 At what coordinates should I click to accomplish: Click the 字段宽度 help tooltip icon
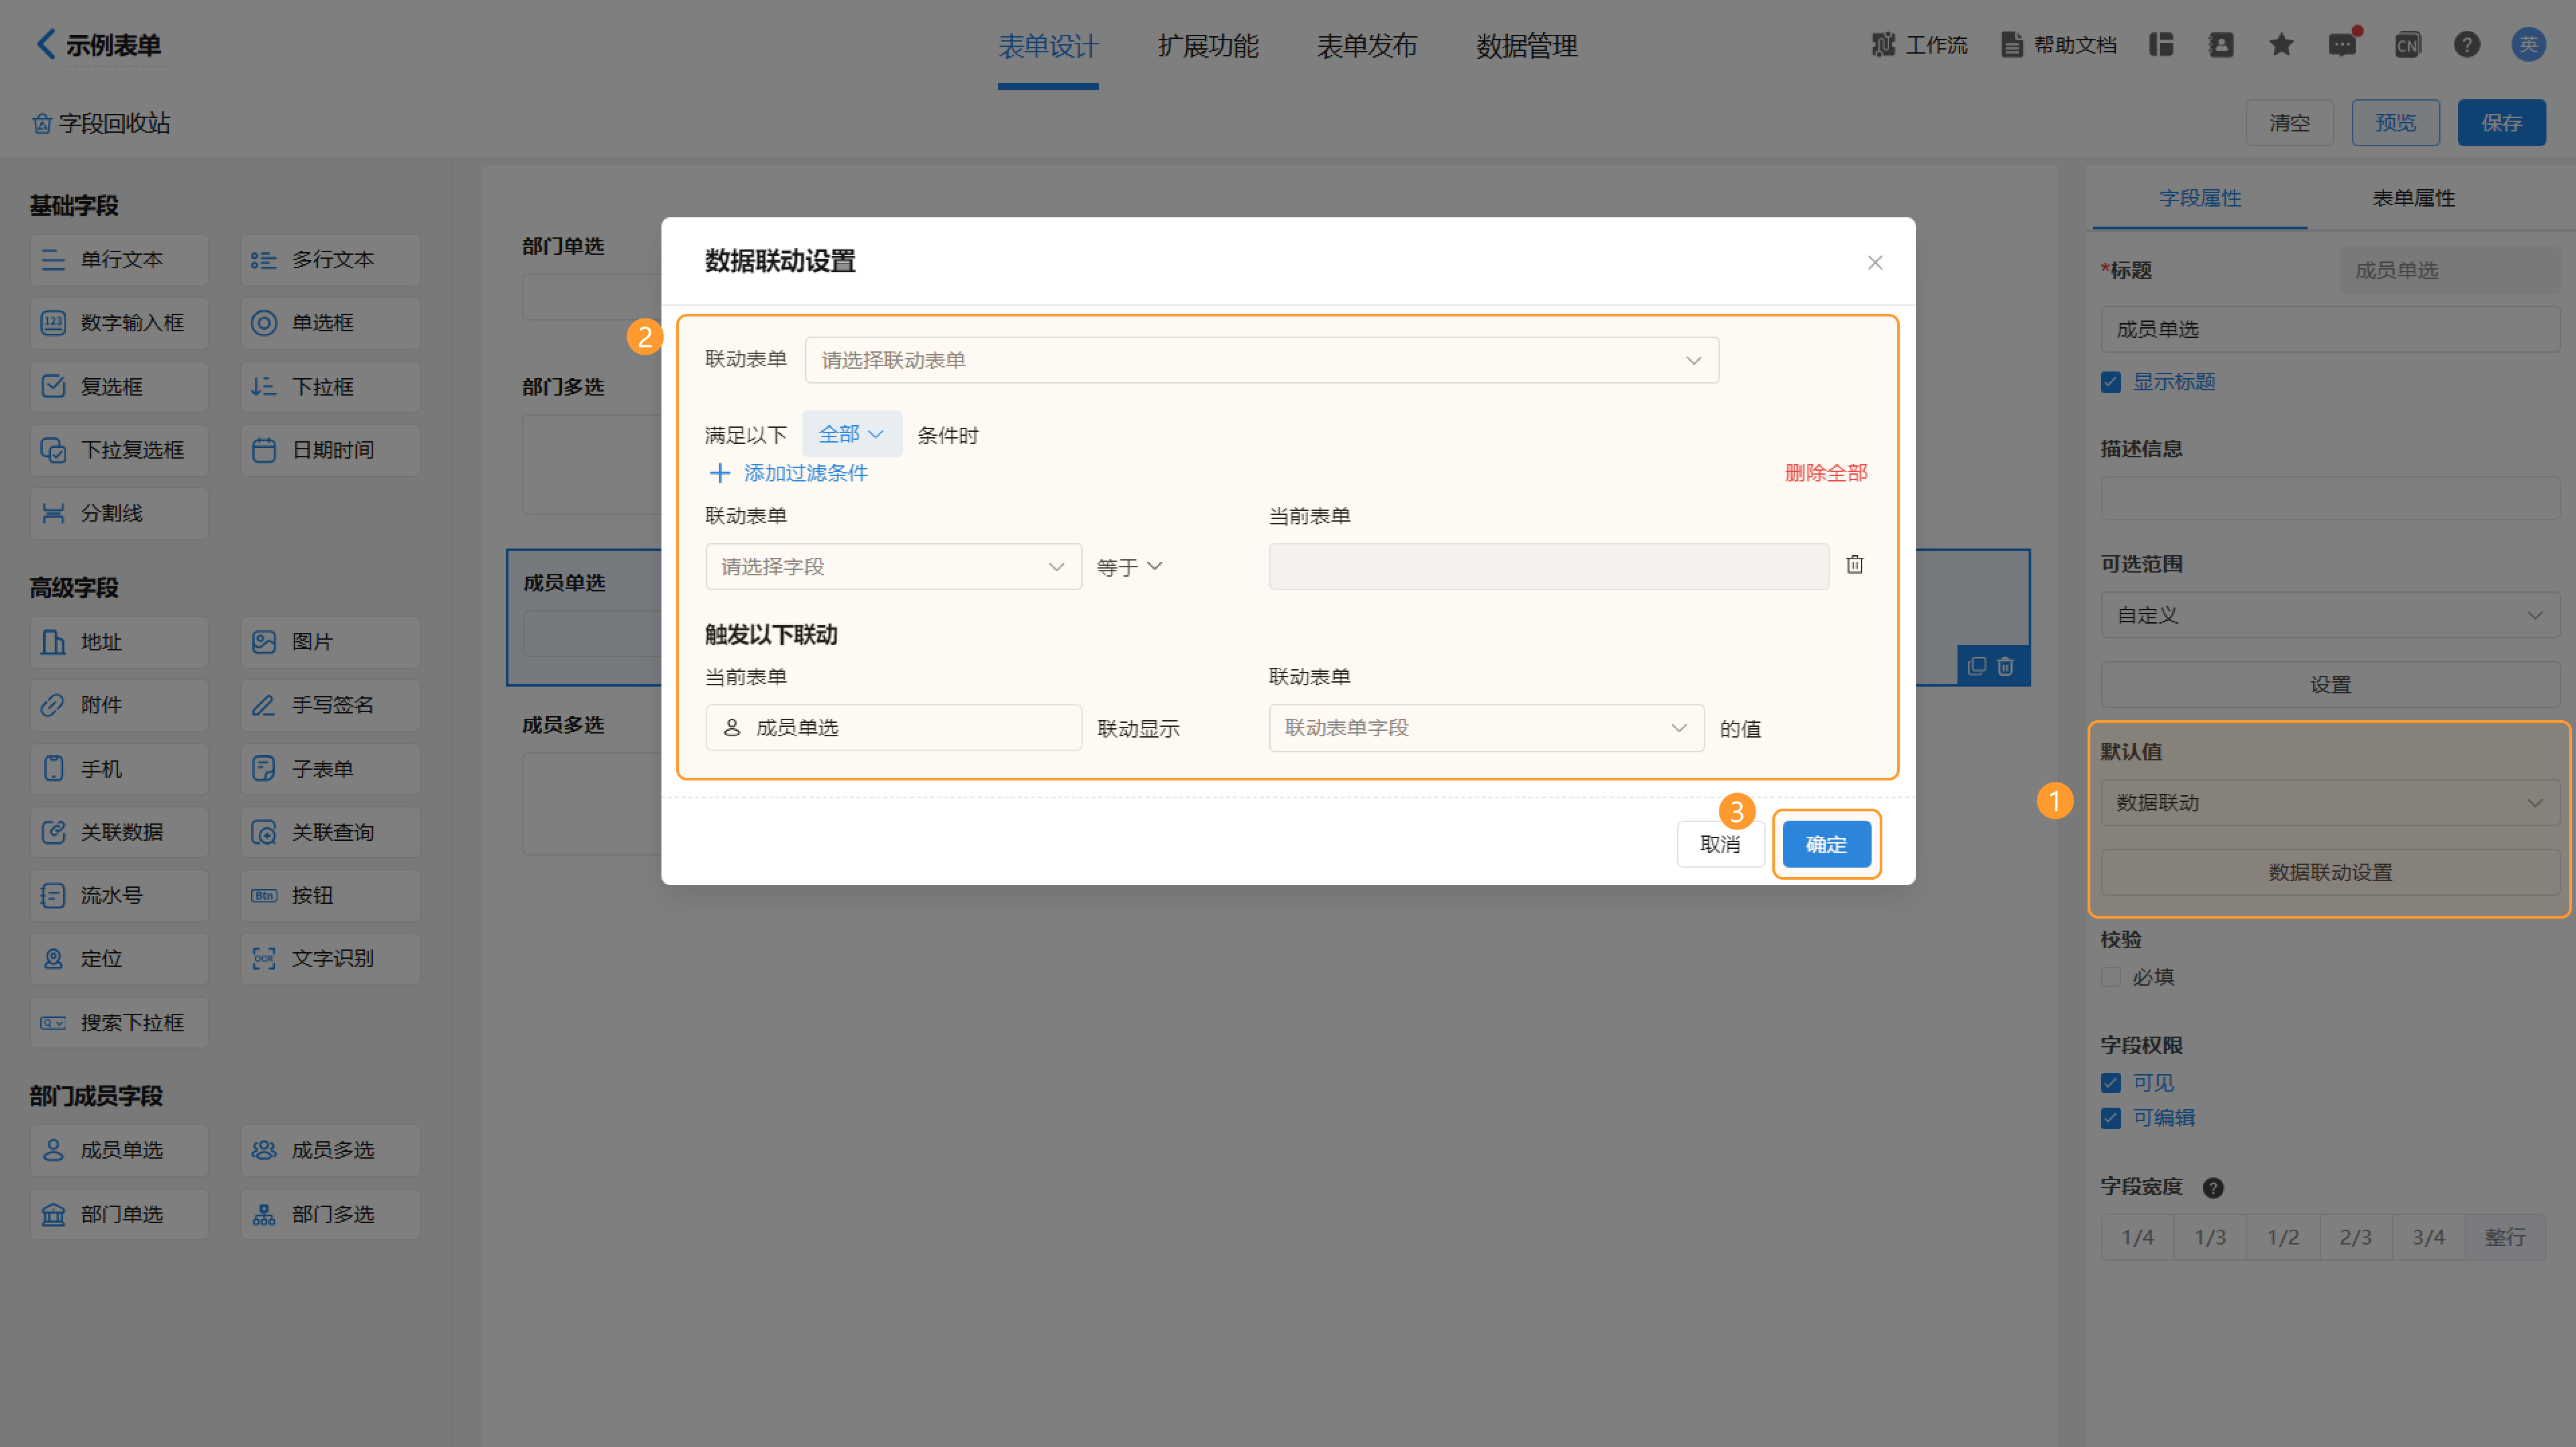(x=2213, y=1188)
